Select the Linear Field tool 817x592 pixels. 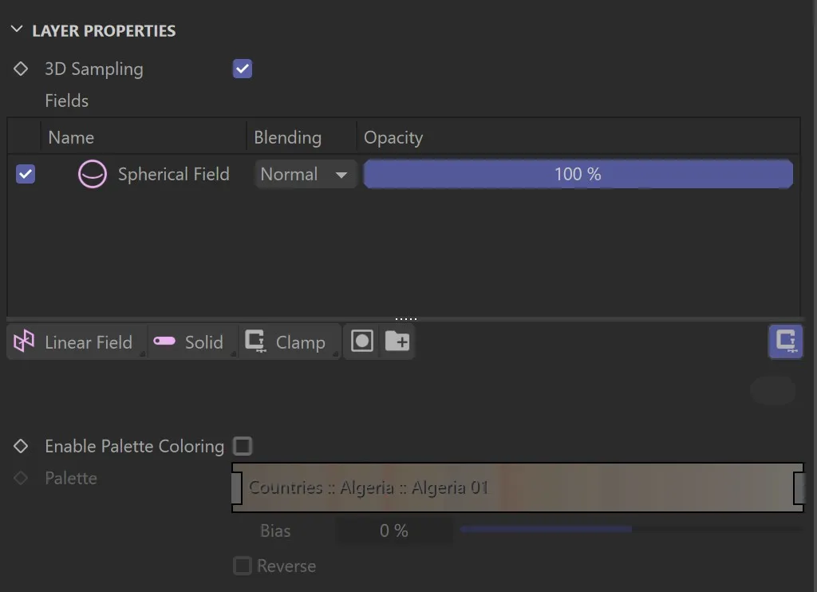coord(76,341)
